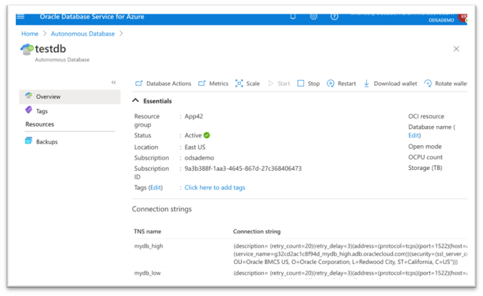Screen dimensions: 483x296
Task: Close the testdb panel
Action: tap(456, 49)
